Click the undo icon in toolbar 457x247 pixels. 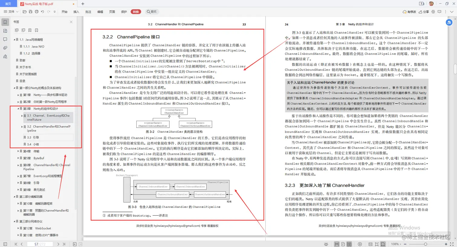pos(42,11)
